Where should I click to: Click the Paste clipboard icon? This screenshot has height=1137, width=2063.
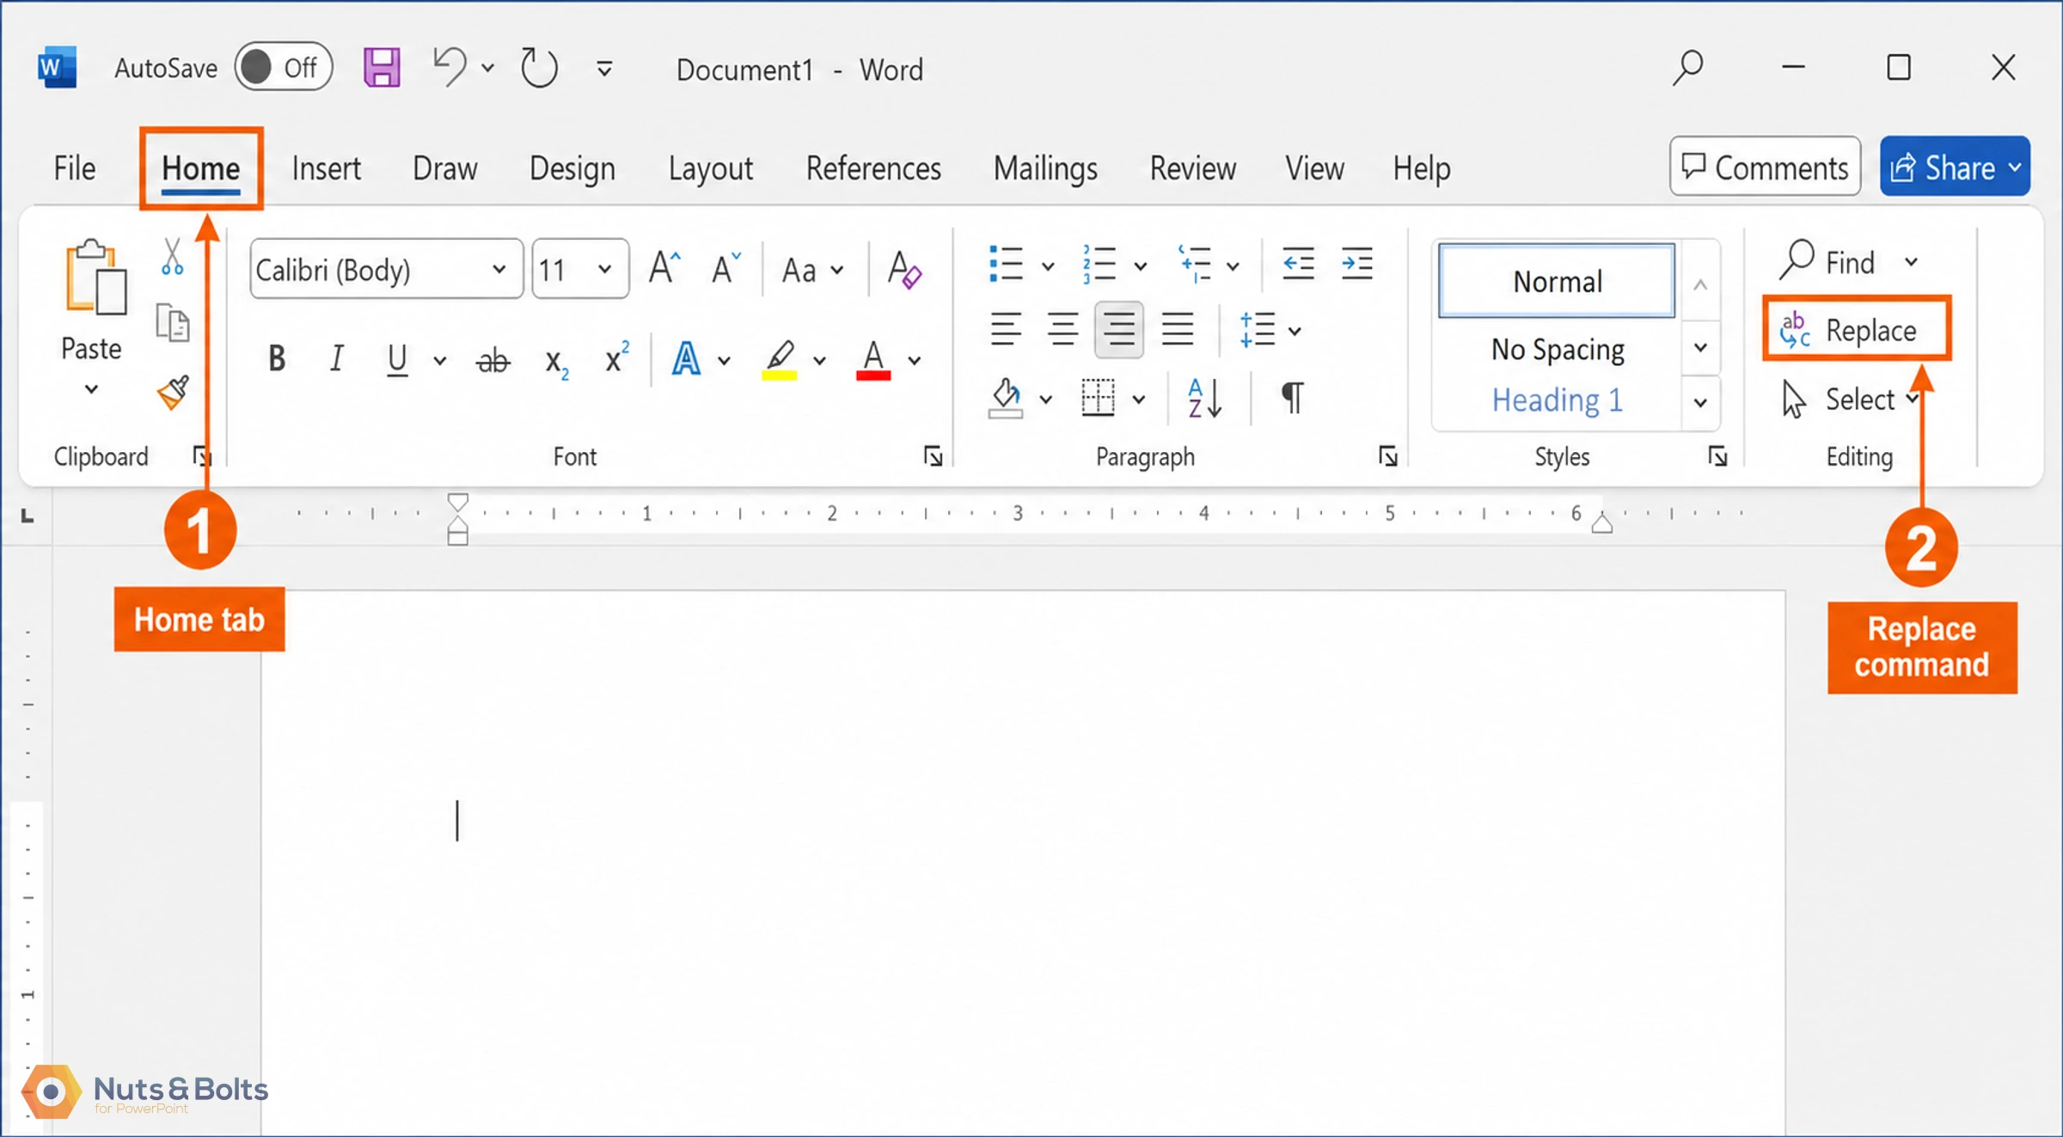point(95,278)
